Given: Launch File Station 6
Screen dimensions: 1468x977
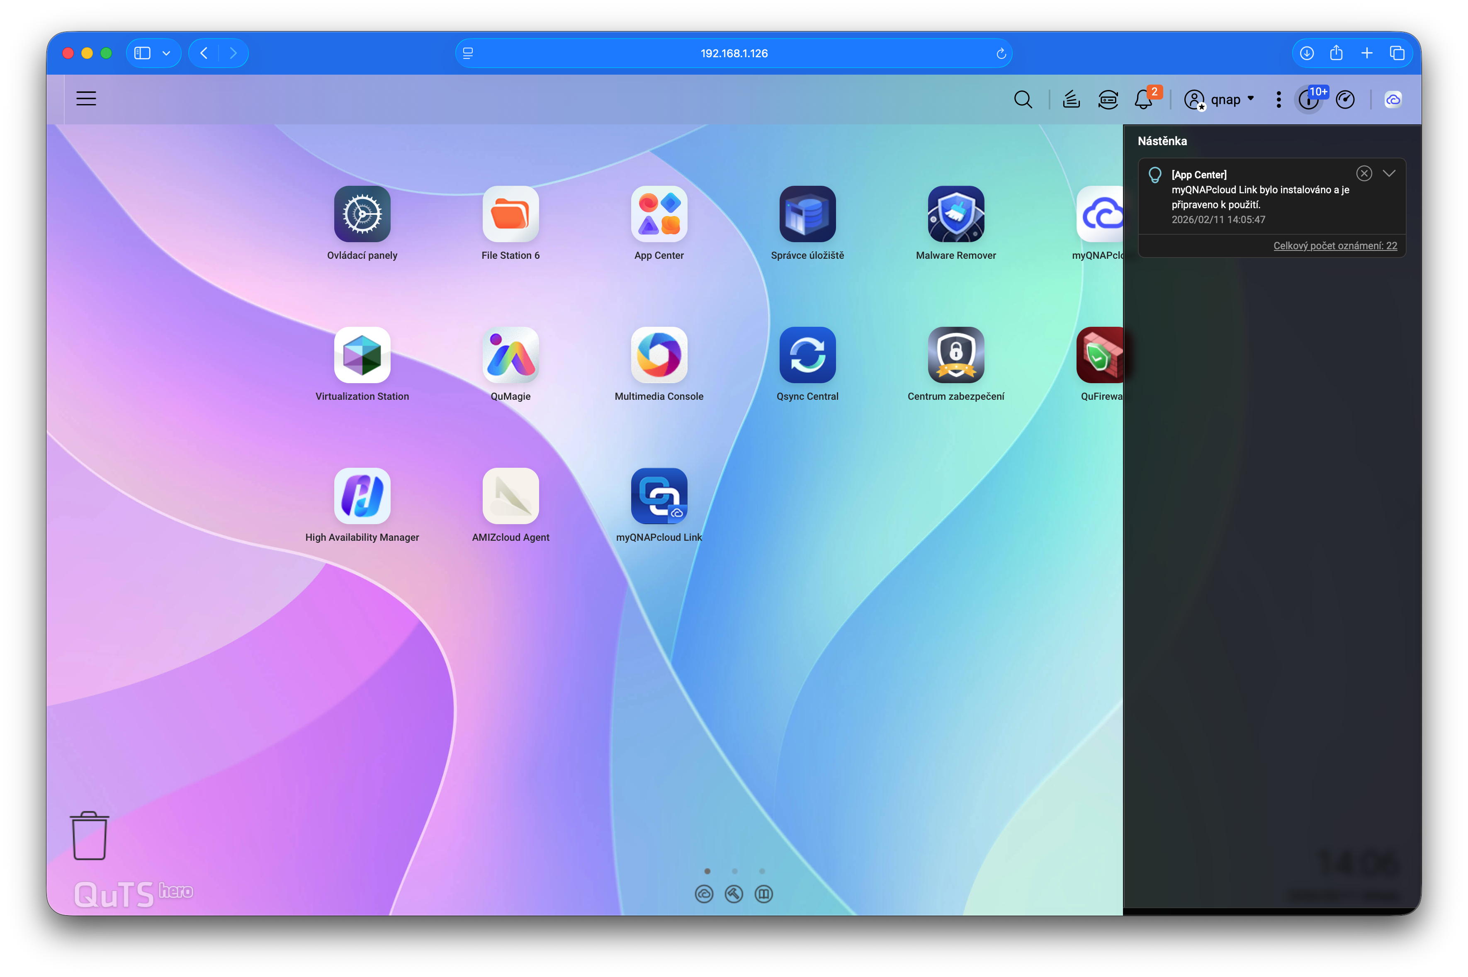Looking at the screenshot, I should [x=510, y=214].
